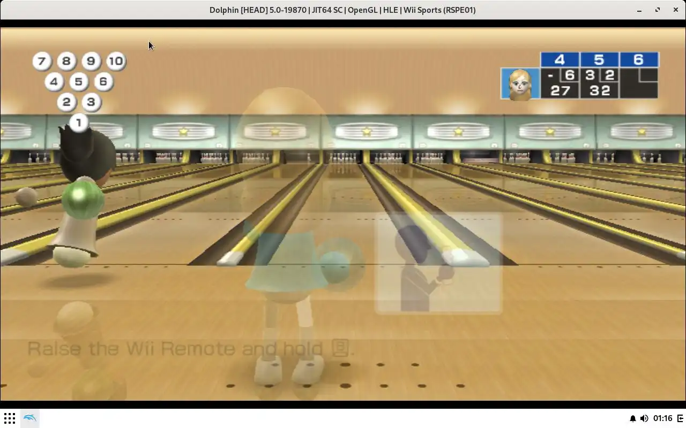Click pin indicator number 8
This screenshot has height=428, width=686.
pyautogui.click(x=66, y=61)
